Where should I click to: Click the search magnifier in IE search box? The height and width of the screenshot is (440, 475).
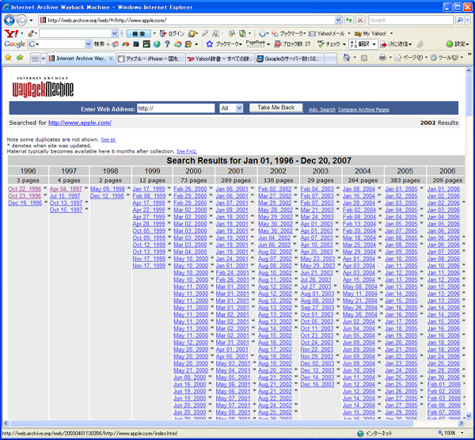458,20
